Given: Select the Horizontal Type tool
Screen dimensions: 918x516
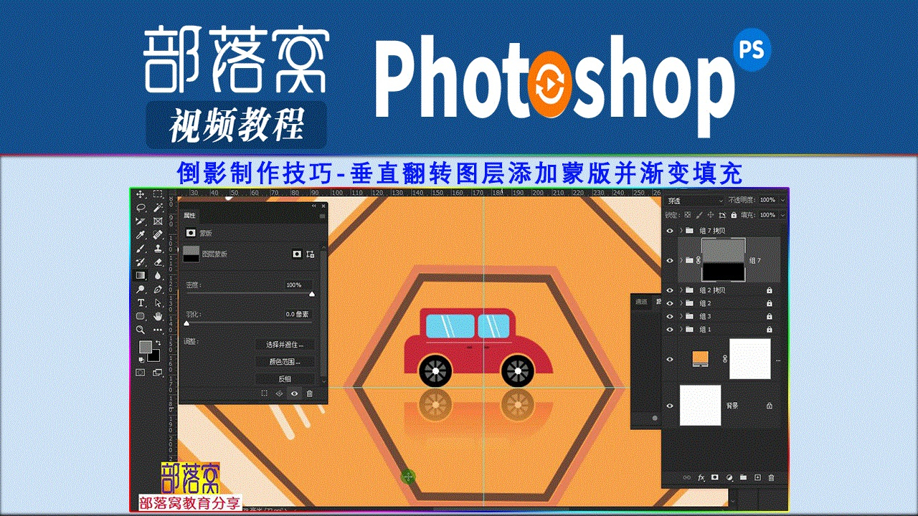Looking at the screenshot, I should coord(141,303).
